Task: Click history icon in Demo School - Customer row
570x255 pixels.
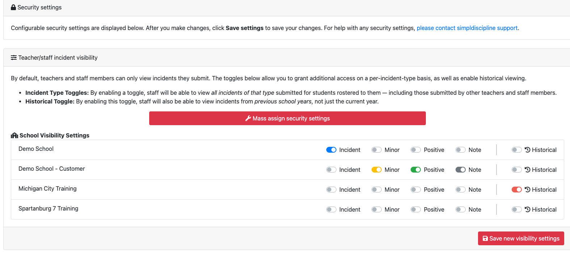Action: (x=528, y=170)
